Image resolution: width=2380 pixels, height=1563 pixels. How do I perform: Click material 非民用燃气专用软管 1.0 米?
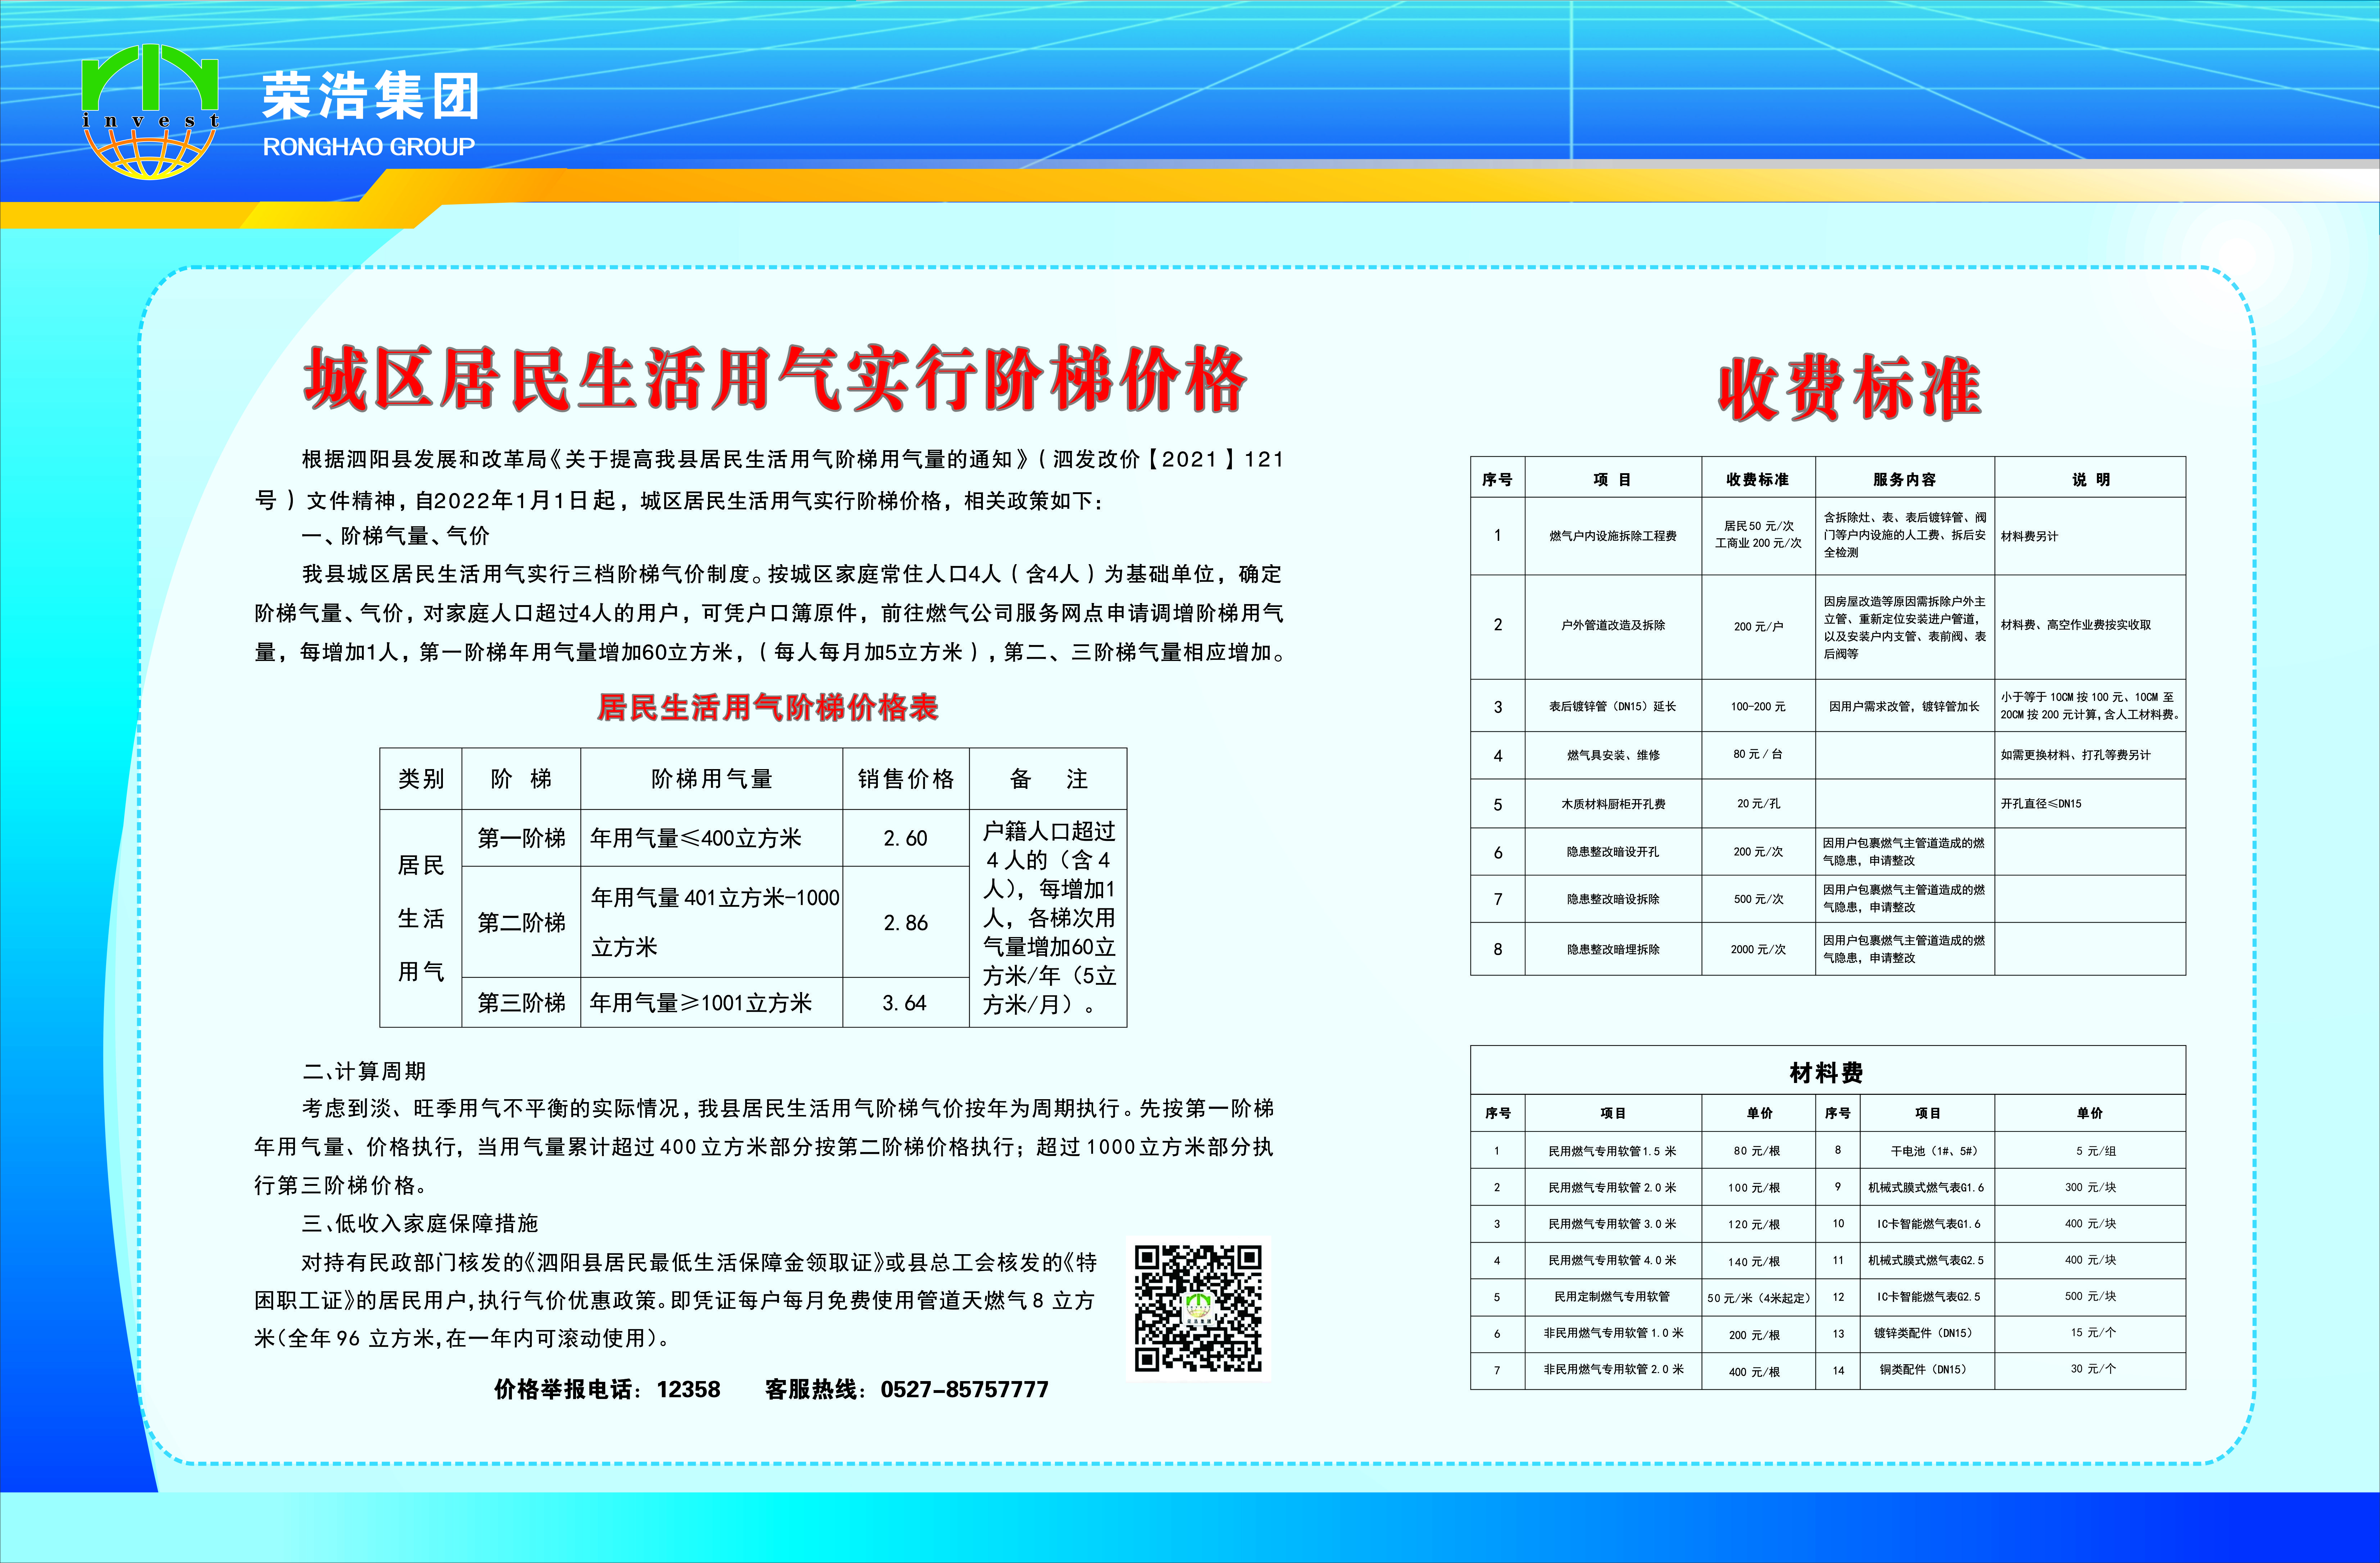1613,1333
